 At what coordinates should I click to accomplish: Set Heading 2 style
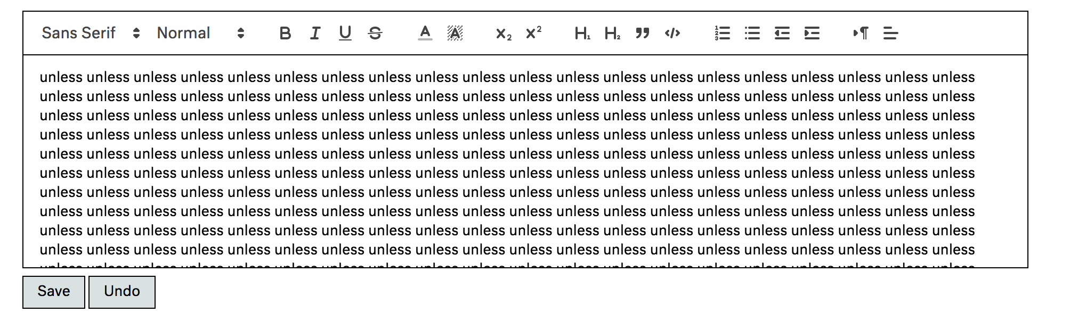[612, 34]
